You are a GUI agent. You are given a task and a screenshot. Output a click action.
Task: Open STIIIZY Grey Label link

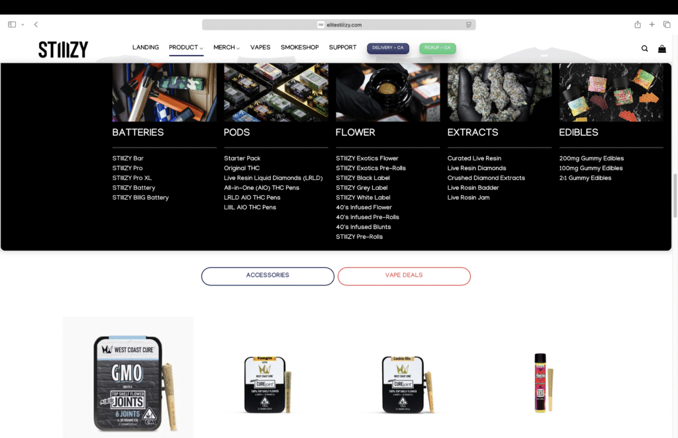(x=362, y=188)
